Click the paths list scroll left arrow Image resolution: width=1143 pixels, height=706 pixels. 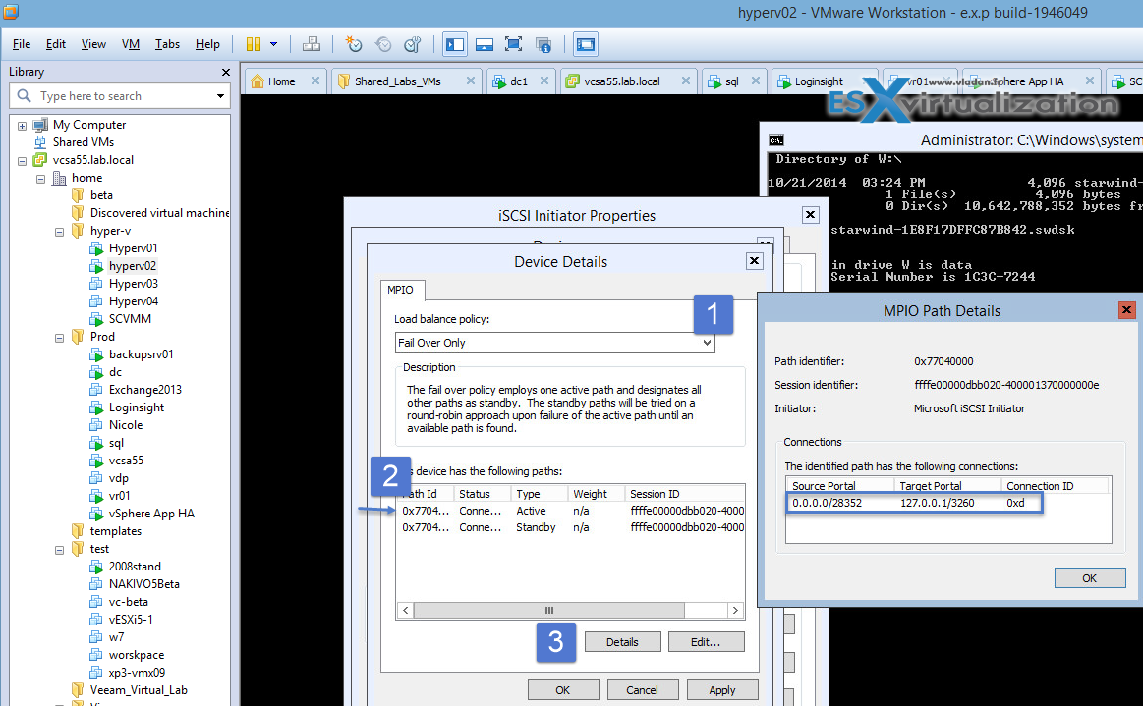coord(405,611)
